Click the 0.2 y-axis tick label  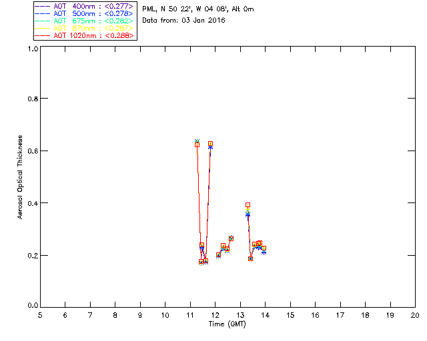point(33,256)
